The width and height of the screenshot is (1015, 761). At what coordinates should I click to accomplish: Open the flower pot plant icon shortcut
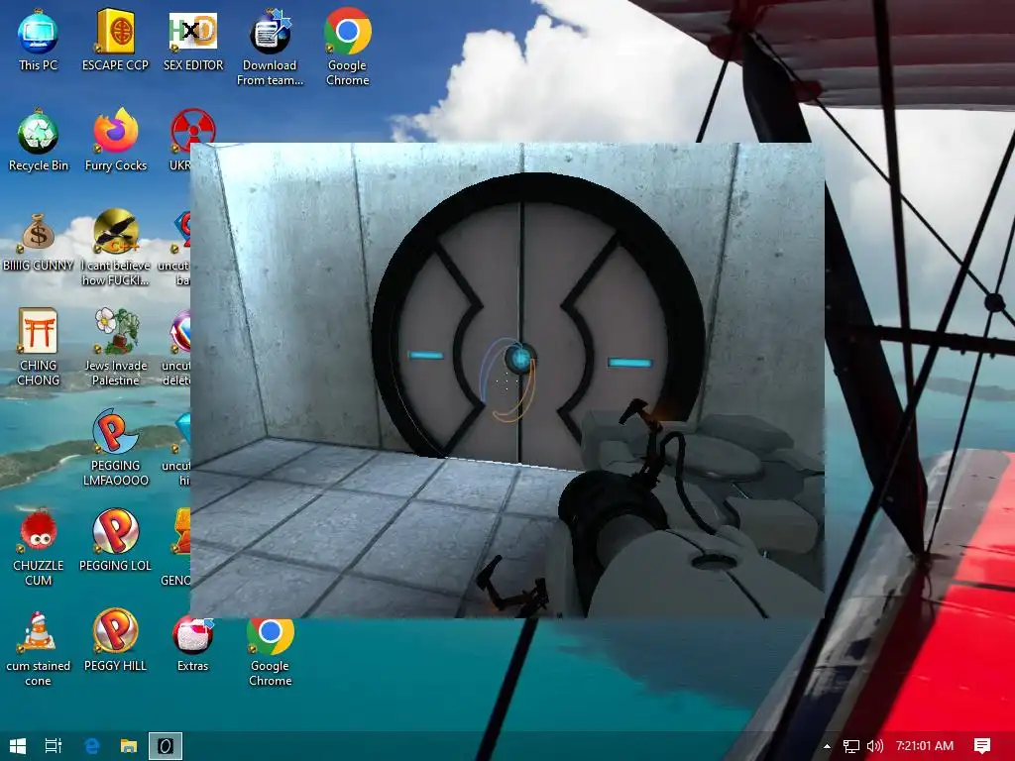115,348
